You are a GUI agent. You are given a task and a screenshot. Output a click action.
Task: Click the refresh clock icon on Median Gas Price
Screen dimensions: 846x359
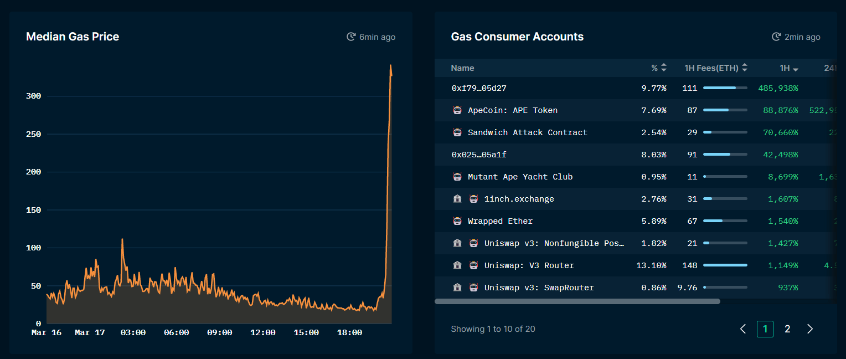(x=350, y=37)
